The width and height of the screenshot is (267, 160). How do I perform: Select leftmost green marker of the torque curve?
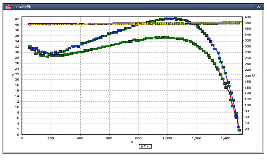[x=30, y=47]
